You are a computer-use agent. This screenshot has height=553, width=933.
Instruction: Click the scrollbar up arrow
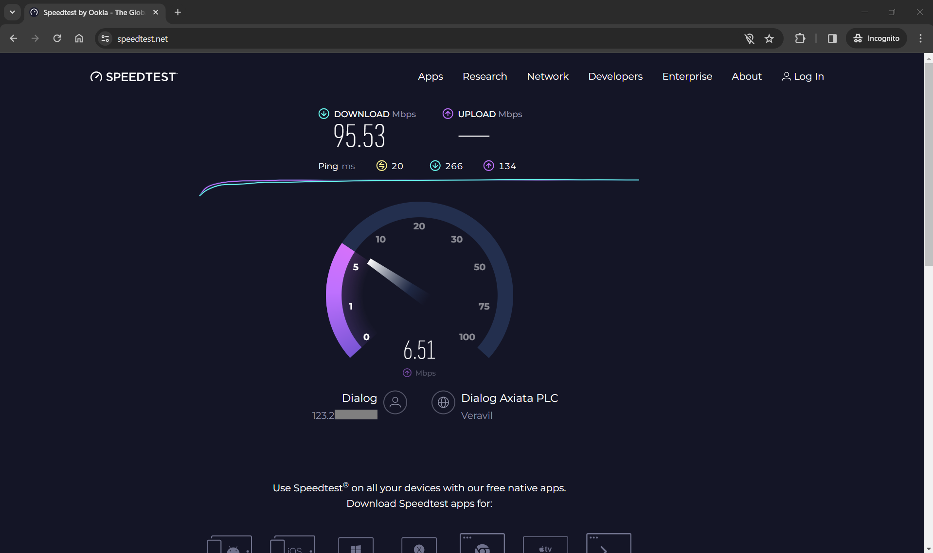click(x=928, y=58)
